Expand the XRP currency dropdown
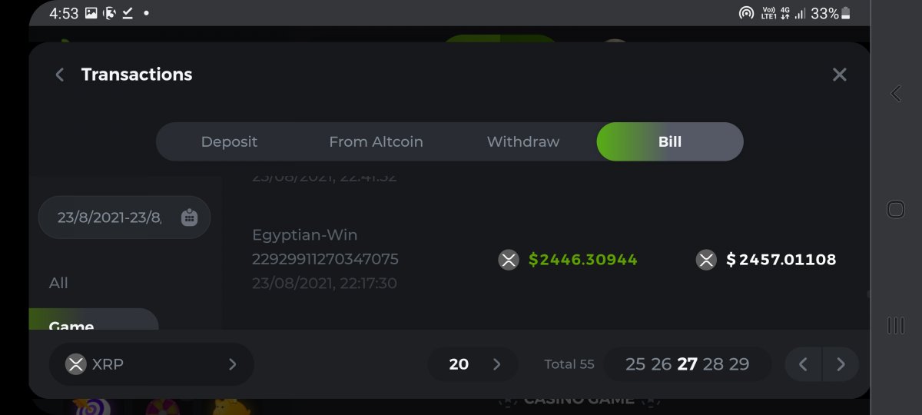922x415 pixels. click(232, 364)
